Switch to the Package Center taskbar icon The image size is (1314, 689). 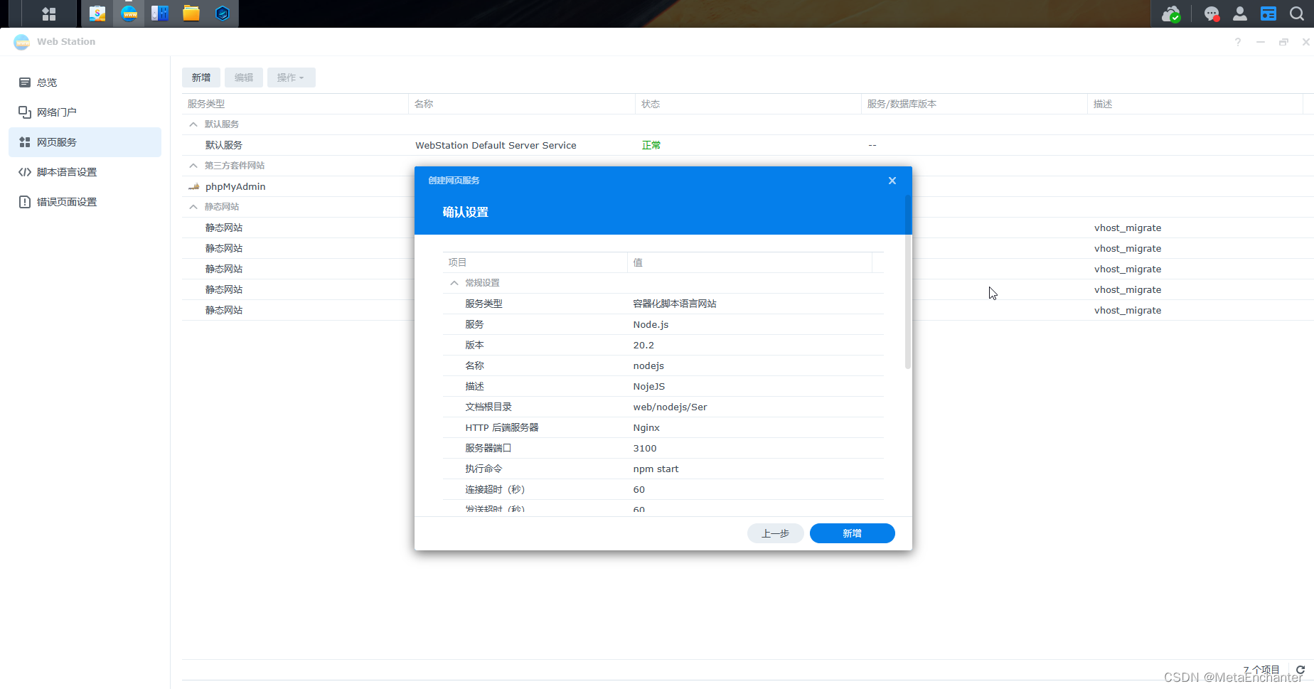[x=97, y=14]
